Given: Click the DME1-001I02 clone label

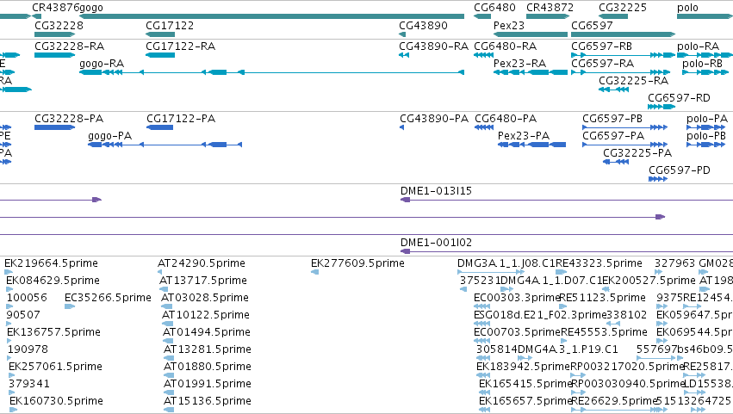Looking at the screenshot, I should [436, 243].
